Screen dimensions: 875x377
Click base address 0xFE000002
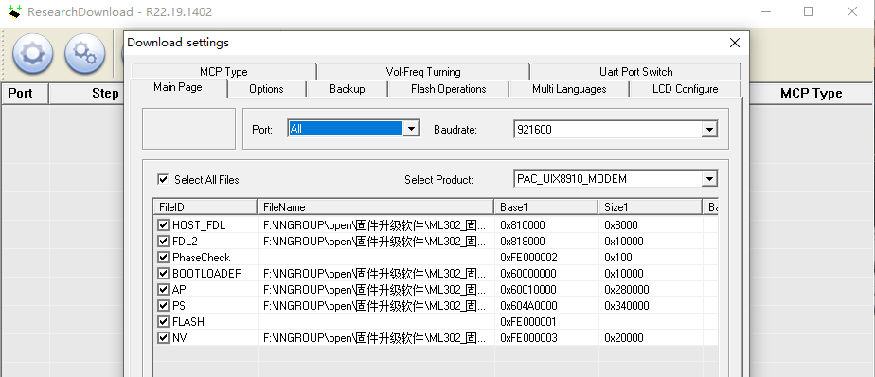pyautogui.click(x=528, y=258)
